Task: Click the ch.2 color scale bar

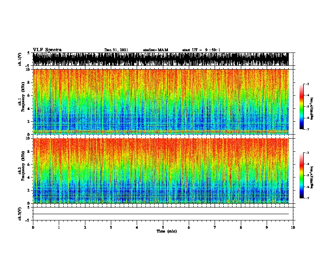Action: [x=301, y=175]
